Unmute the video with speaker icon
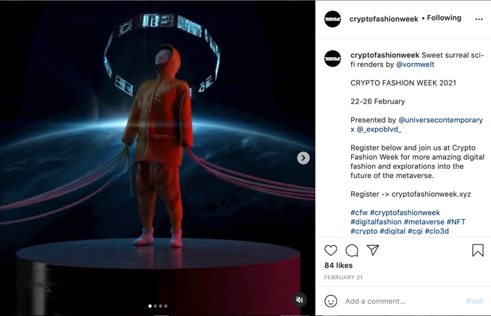Screen dimensions: 491x316 click(x=300, y=300)
